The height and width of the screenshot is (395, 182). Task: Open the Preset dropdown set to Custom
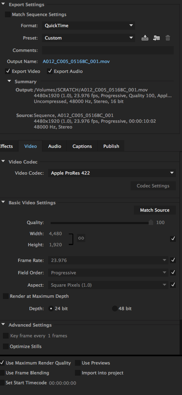[89, 38]
